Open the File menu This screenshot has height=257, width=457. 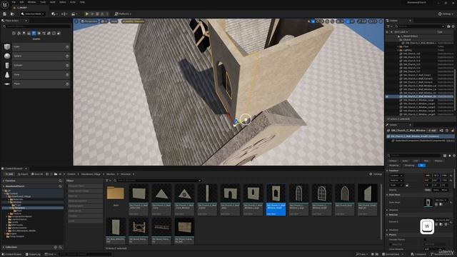coord(14,2)
